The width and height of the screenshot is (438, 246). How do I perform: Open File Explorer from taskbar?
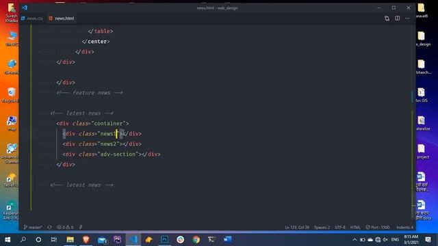pos(70,240)
